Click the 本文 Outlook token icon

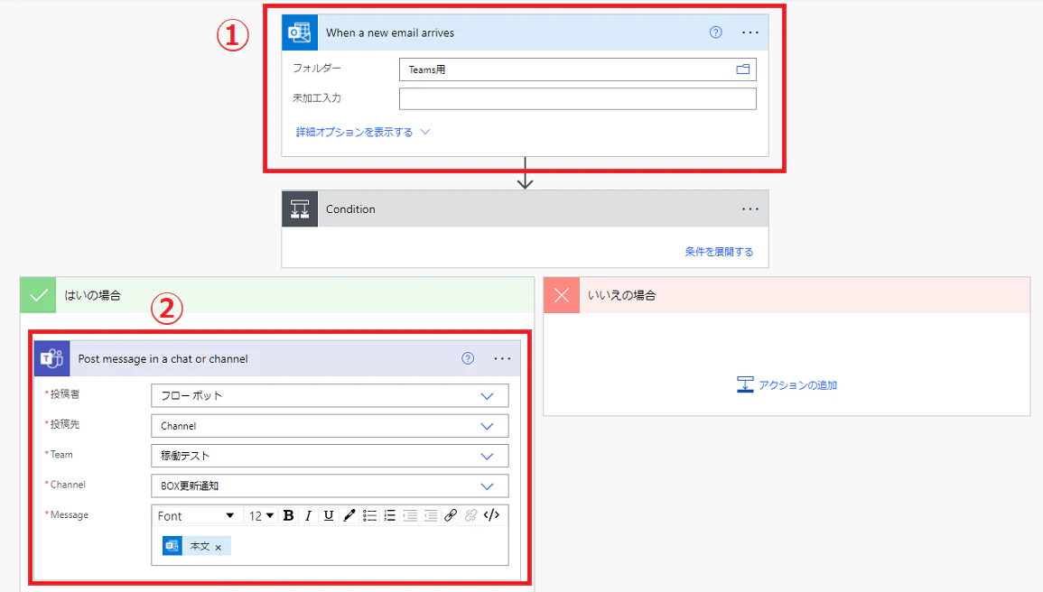pyautogui.click(x=172, y=546)
